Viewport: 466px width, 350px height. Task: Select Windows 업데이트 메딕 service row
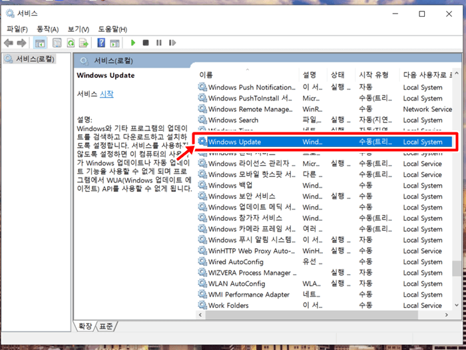[x=325, y=208]
